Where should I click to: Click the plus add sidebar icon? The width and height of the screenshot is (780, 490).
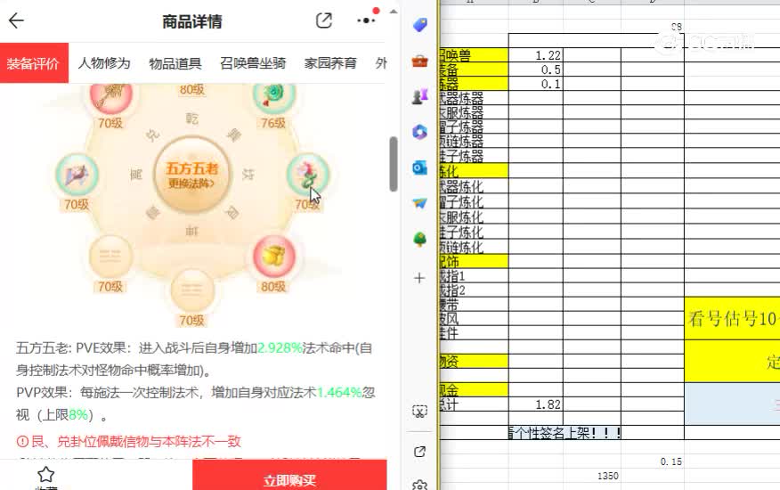click(419, 278)
